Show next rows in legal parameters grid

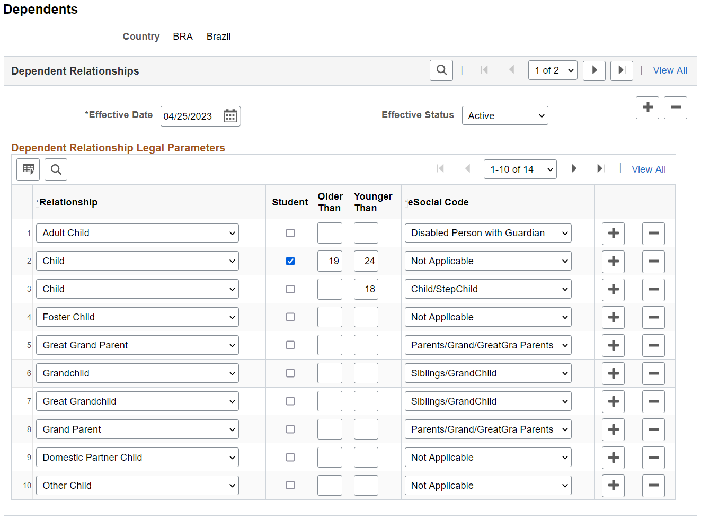click(x=574, y=169)
